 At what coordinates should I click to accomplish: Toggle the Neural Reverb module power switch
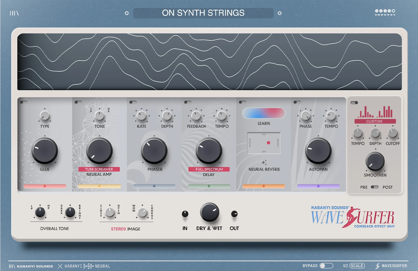(243, 102)
